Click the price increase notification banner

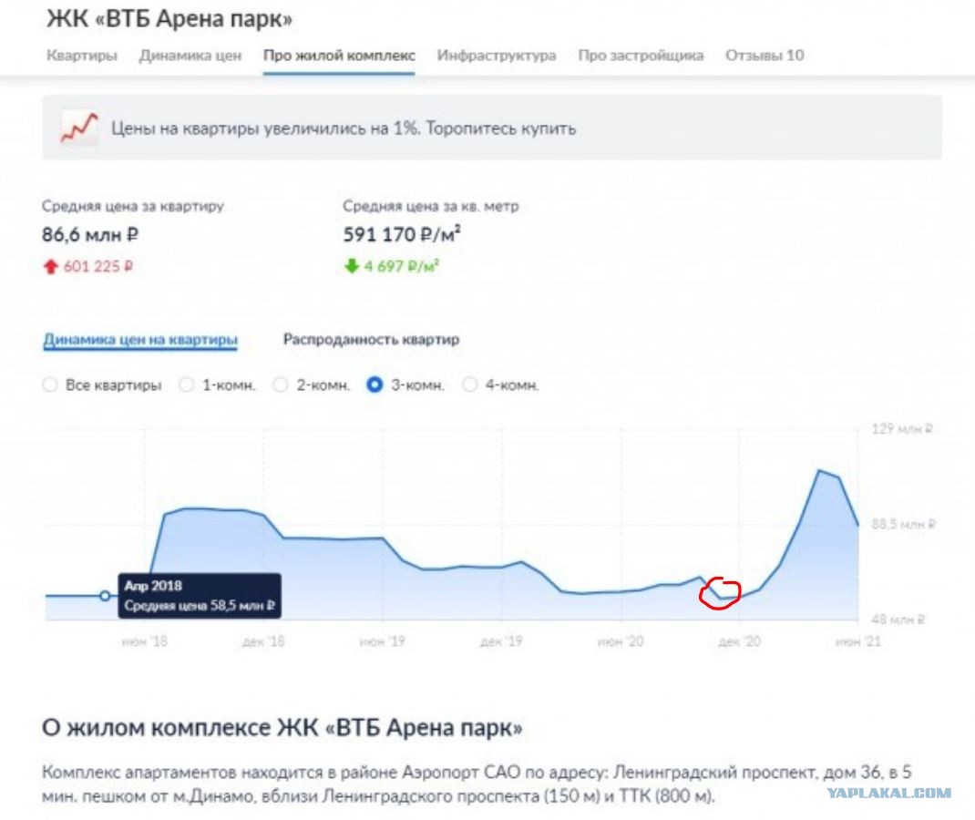[x=492, y=128]
